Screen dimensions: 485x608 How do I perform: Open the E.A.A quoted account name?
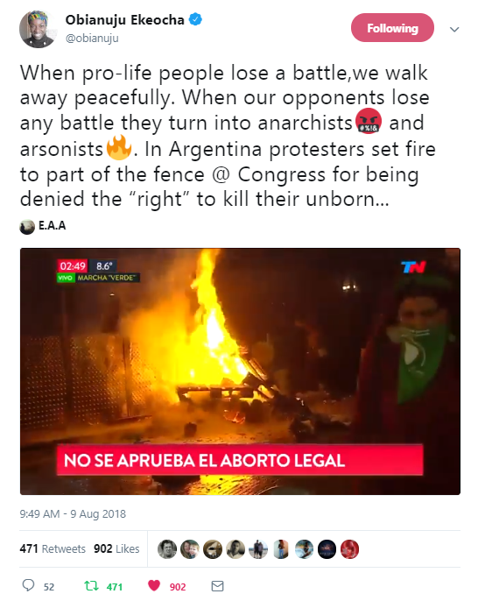click(x=53, y=225)
